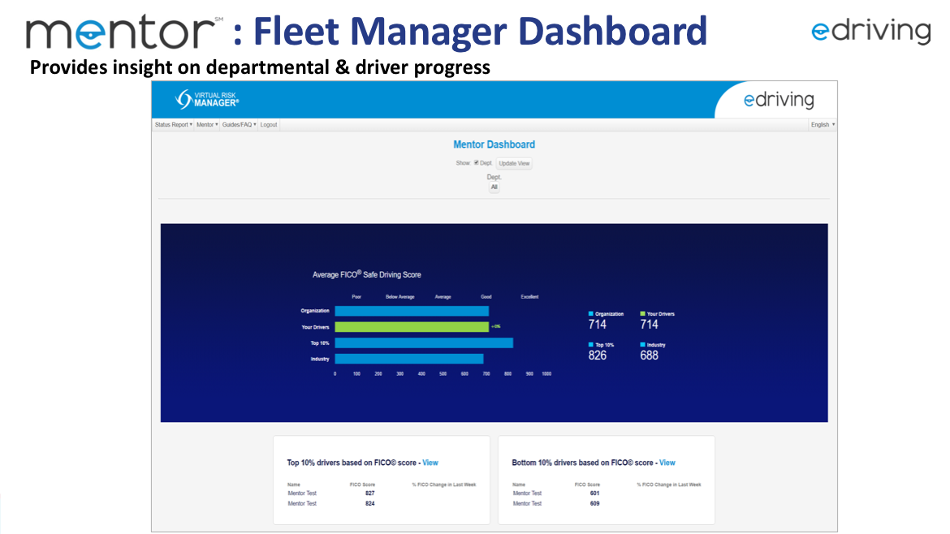The image size is (950, 534).
Task: Click the 500 tick on the chart axis
Action: pyautogui.click(x=443, y=374)
